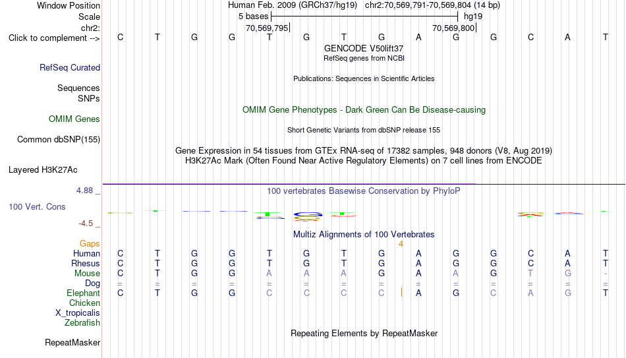Image resolution: width=626 pixels, height=358 pixels.
Task: Click the Rhesus species row label
Action: [86, 263]
